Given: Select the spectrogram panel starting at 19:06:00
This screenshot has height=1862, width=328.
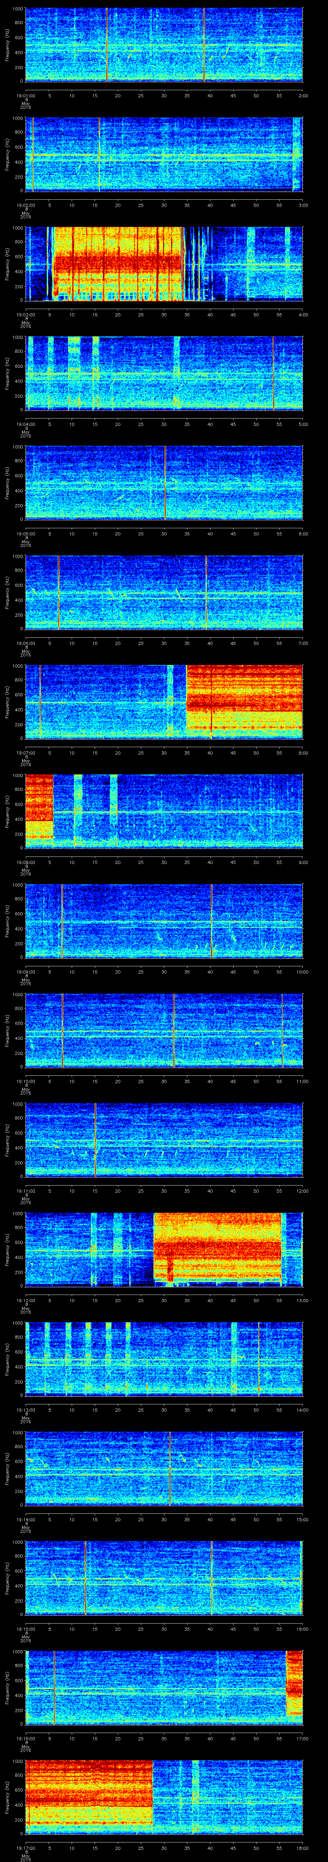Looking at the screenshot, I should coord(164,592).
